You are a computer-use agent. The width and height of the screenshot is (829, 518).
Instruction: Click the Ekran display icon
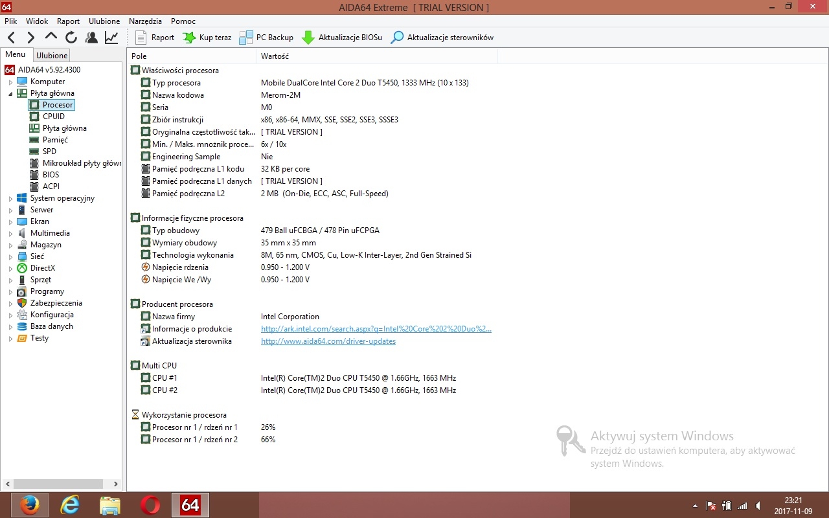pyautogui.click(x=22, y=221)
